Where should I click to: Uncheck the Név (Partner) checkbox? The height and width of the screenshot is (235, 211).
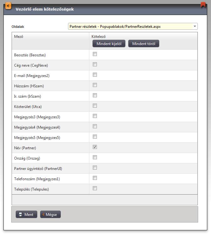tap(95, 147)
